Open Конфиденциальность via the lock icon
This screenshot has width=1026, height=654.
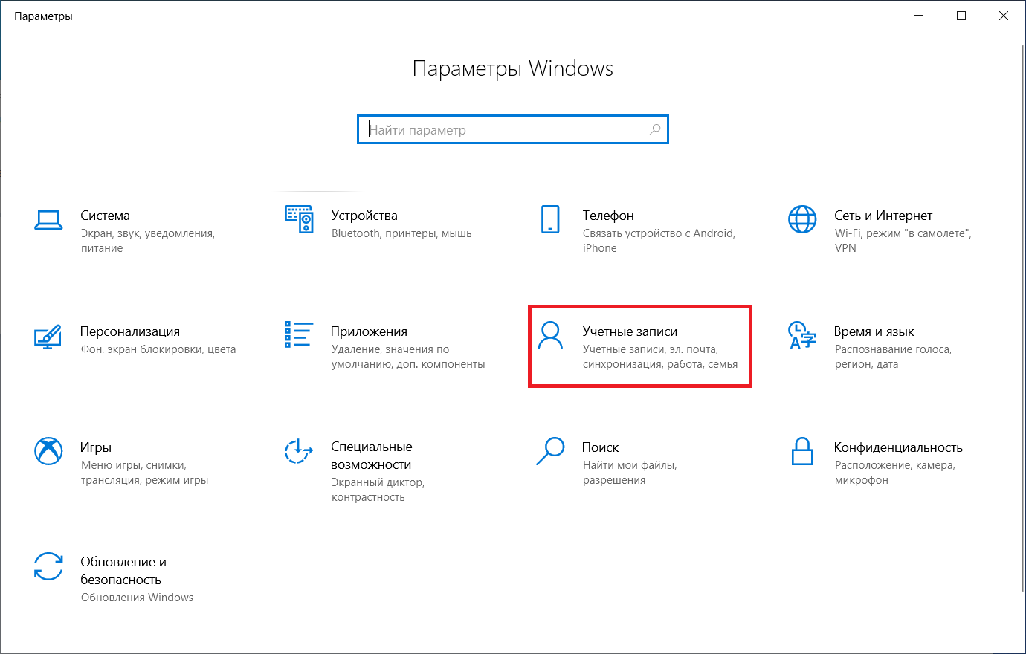(x=801, y=451)
